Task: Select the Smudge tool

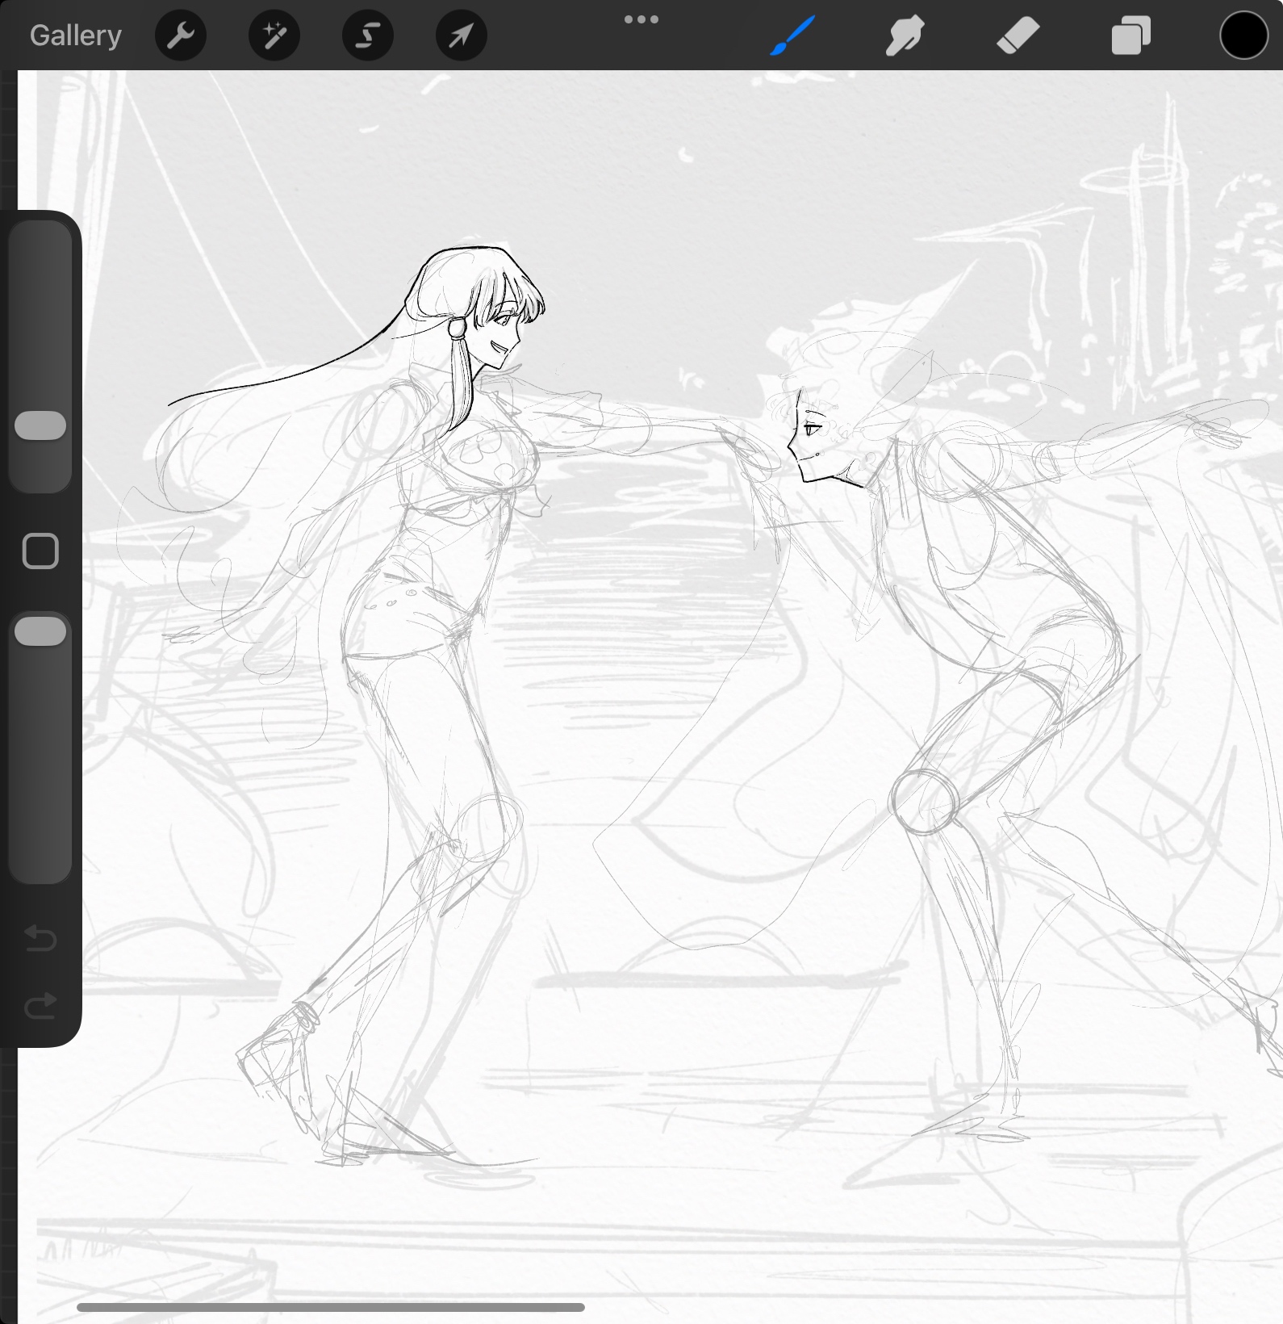Action: pyautogui.click(x=905, y=36)
